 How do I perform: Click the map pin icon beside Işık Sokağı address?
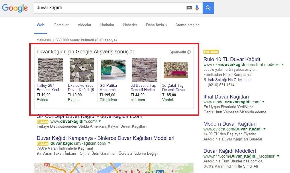[x=205, y=80]
